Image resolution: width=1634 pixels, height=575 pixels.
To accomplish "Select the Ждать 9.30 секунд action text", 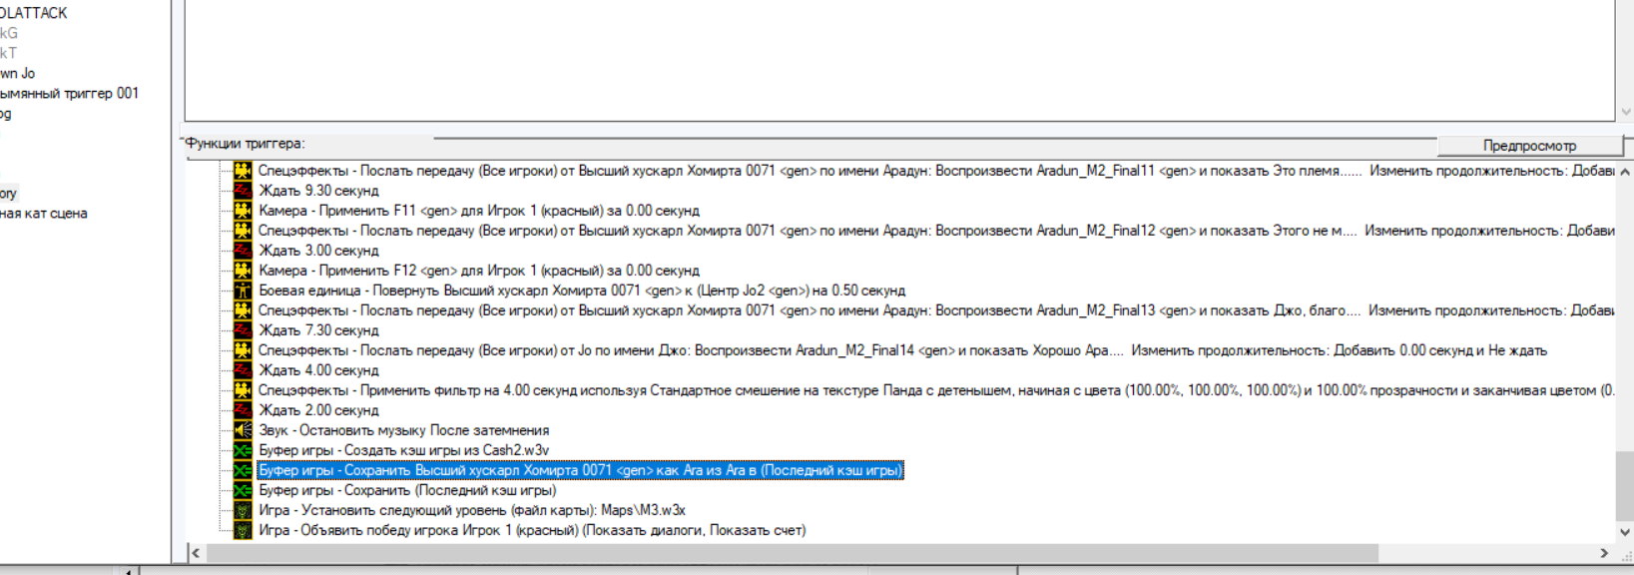I will pyautogui.click(x=318, y=191).
